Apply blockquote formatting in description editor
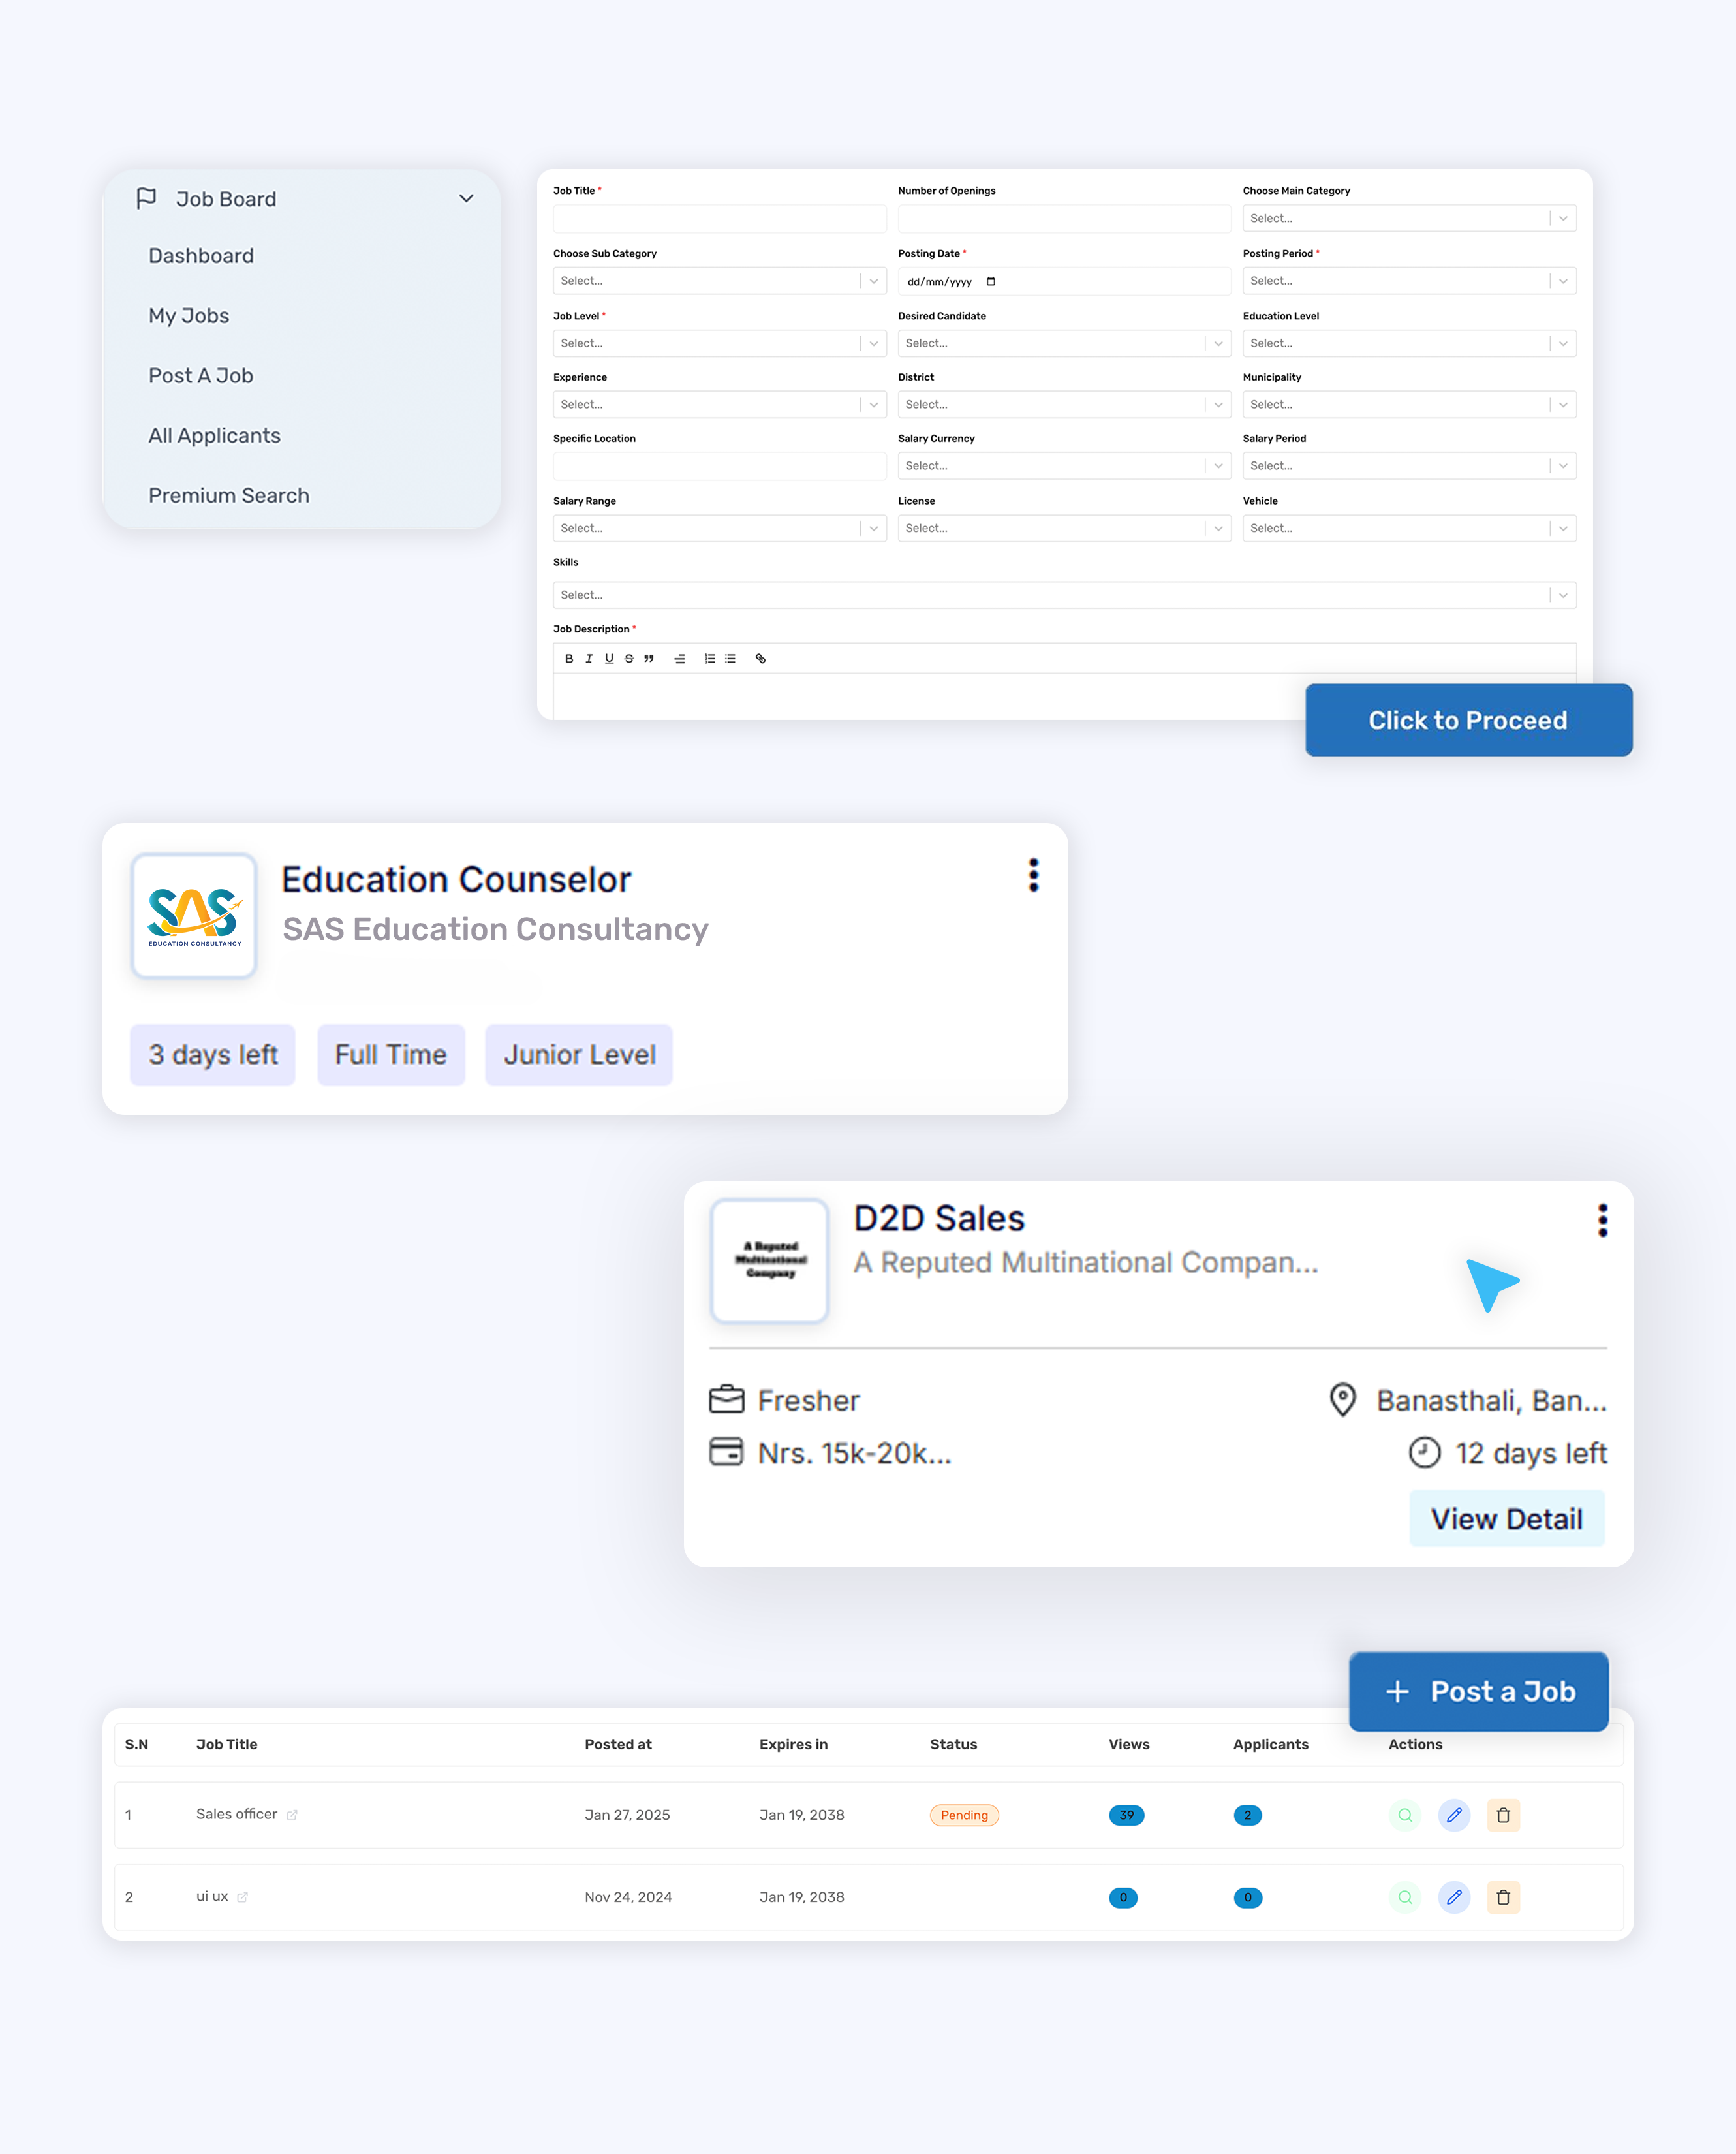 649,658
